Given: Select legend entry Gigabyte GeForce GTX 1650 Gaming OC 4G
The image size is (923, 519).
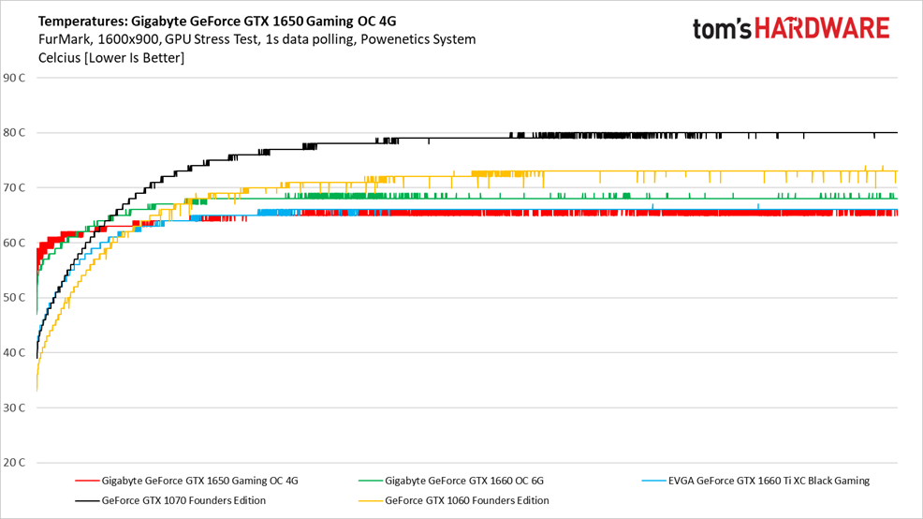Looking at the screenshot, I should (x=199, y=481).
